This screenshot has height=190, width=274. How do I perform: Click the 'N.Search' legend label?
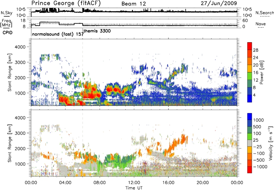point(264,13)
